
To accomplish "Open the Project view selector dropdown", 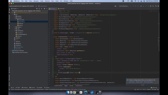I will tap(15, 9).
